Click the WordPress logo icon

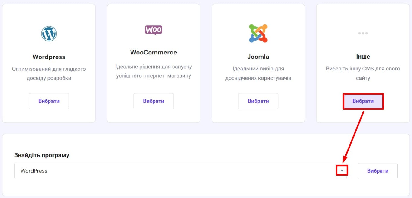[x=49, y=34]
